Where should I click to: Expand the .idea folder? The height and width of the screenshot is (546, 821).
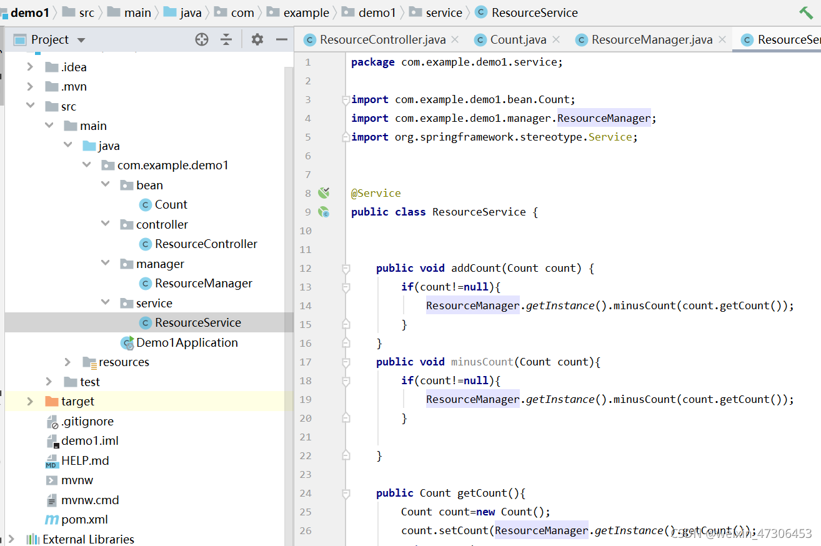point(30,67)
